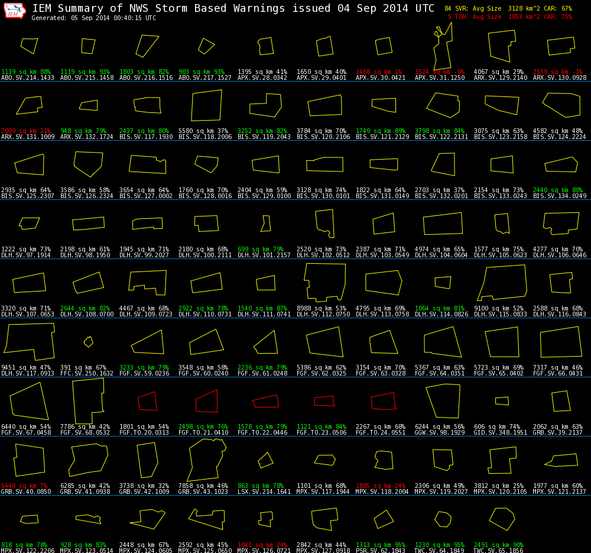Select the small polygon for FFC.SV.250.1632
Viewport: 591px width, 553px height.
click(x=89, y=342)
